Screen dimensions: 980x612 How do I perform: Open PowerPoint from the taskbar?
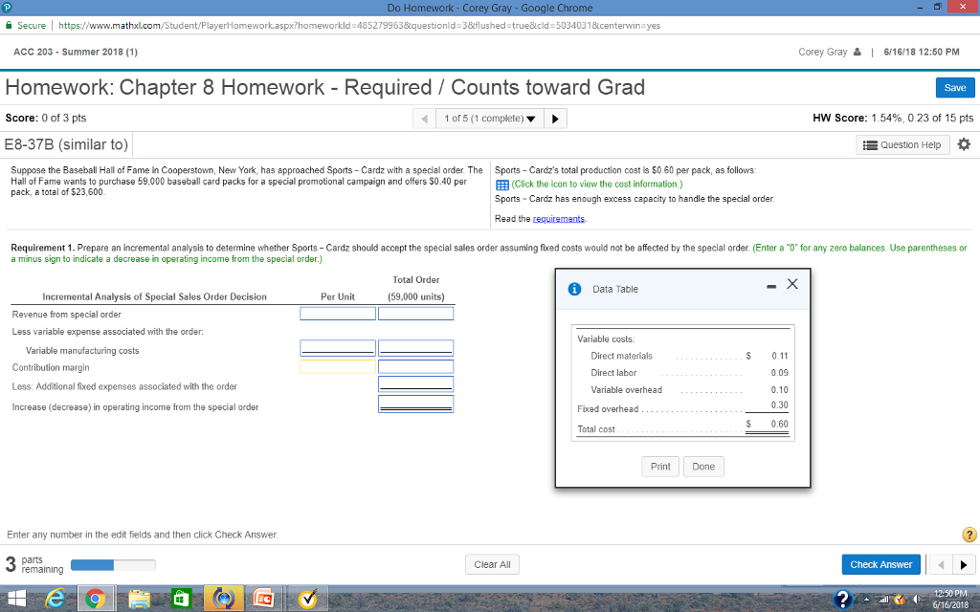tap(265, 598)
